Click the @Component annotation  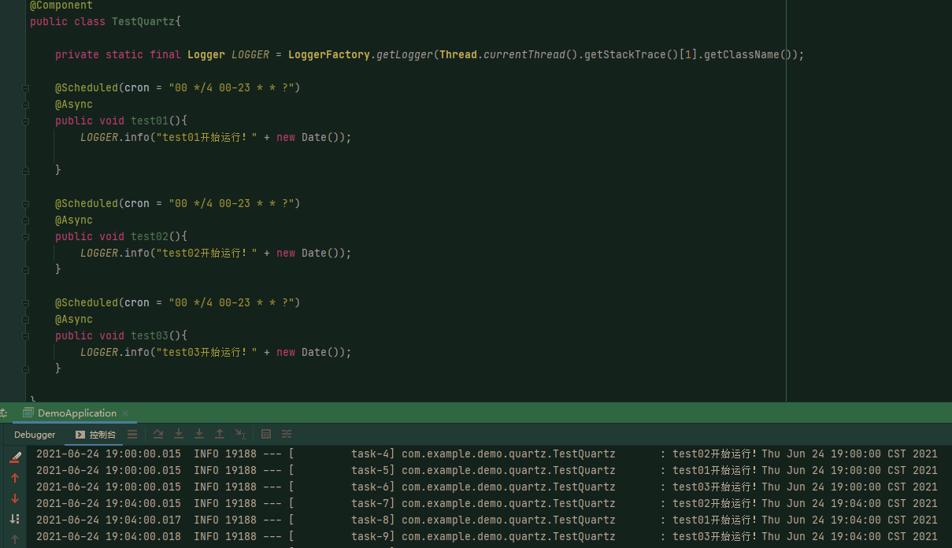click(61, 6)
